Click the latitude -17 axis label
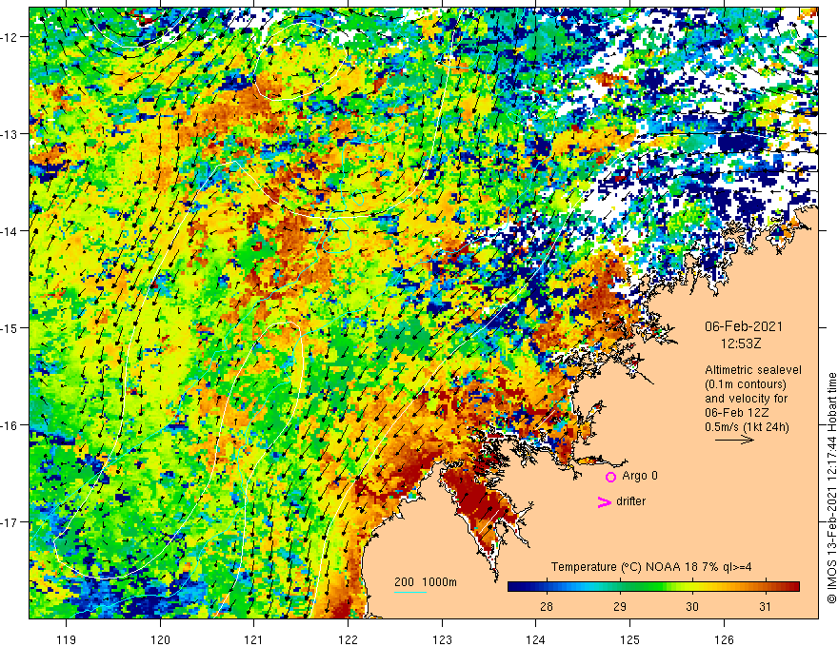This screenshot has height=647, width=838. point(10,522)
